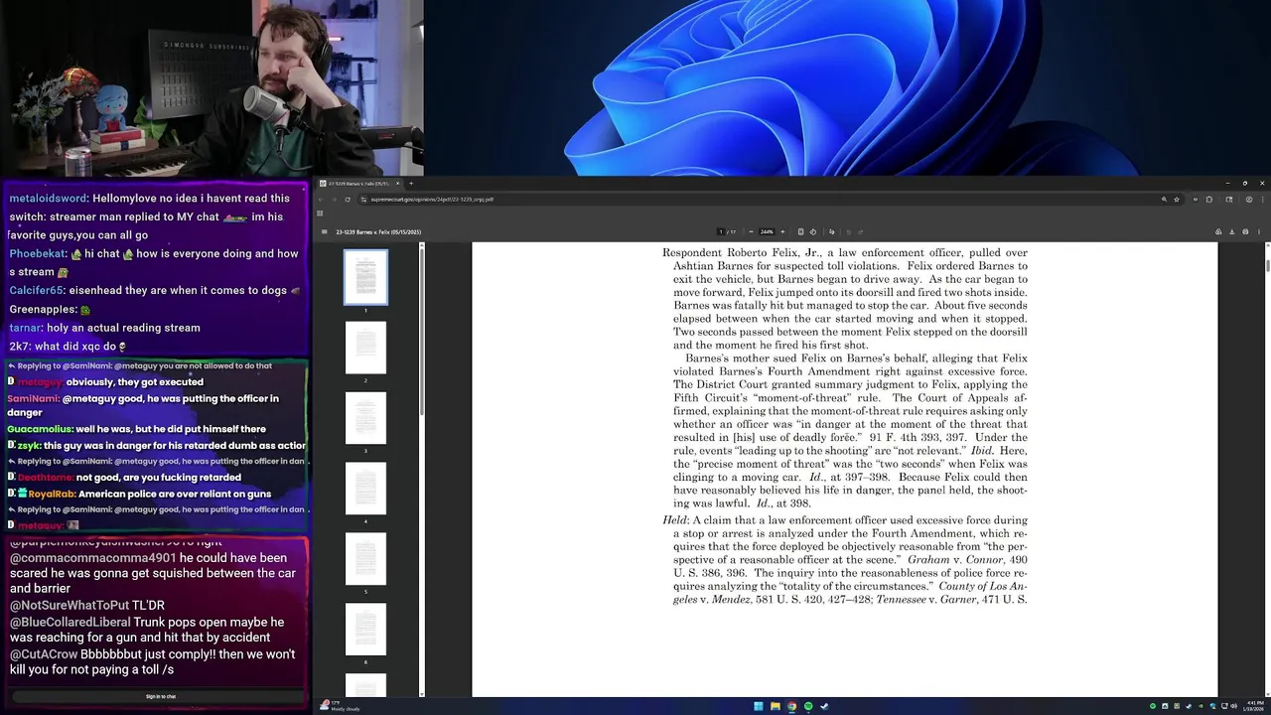Click the save to Drive icon in PDF toolbar
The height and width of the screenshot is (715, 1271).
click(x=1218, y=231)
